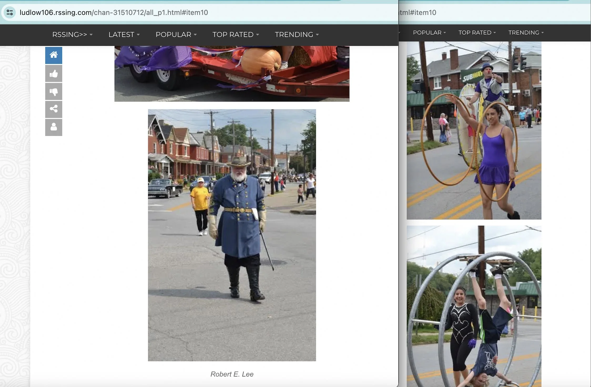
Task: Click the Home icon in sidebar
Action: pos(54,55)
